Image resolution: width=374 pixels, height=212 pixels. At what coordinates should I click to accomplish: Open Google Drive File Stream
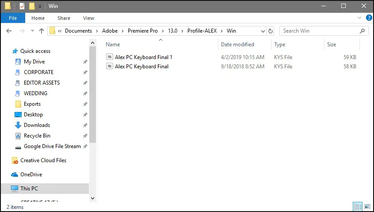click(x=52, y=146)
